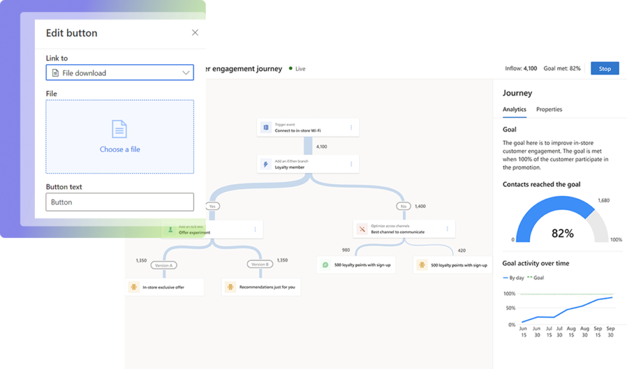Click the Offer experiment A/B test icon
This screenshot has width=627, height=369.
171,229
